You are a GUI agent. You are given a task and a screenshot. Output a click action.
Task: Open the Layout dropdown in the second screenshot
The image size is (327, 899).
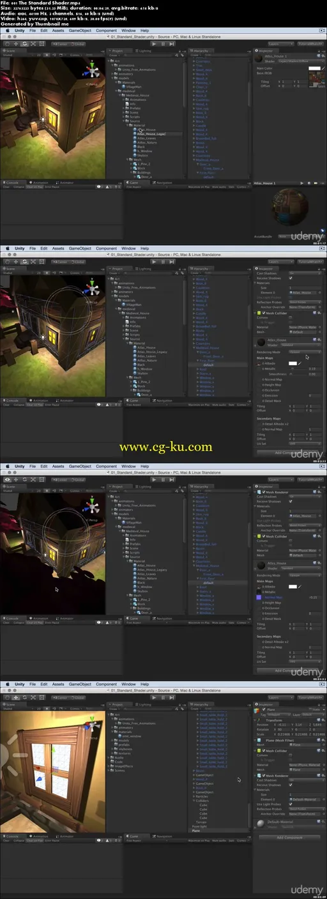pyautogui.click(x=310, y=262)
